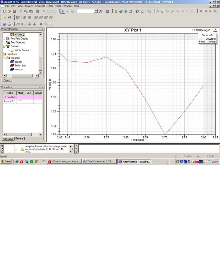Collapse the Radiation tree node
220x268 pixels.
tap(4, 46)
